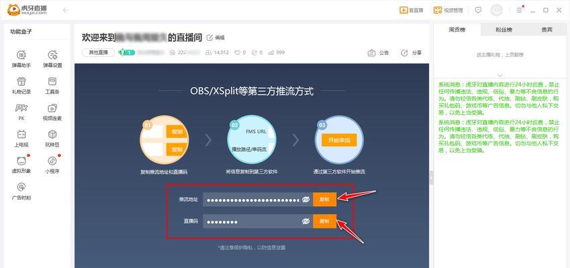Click the 其他直播 category tag
Screen dimensions: 570x268
(98, 52)
